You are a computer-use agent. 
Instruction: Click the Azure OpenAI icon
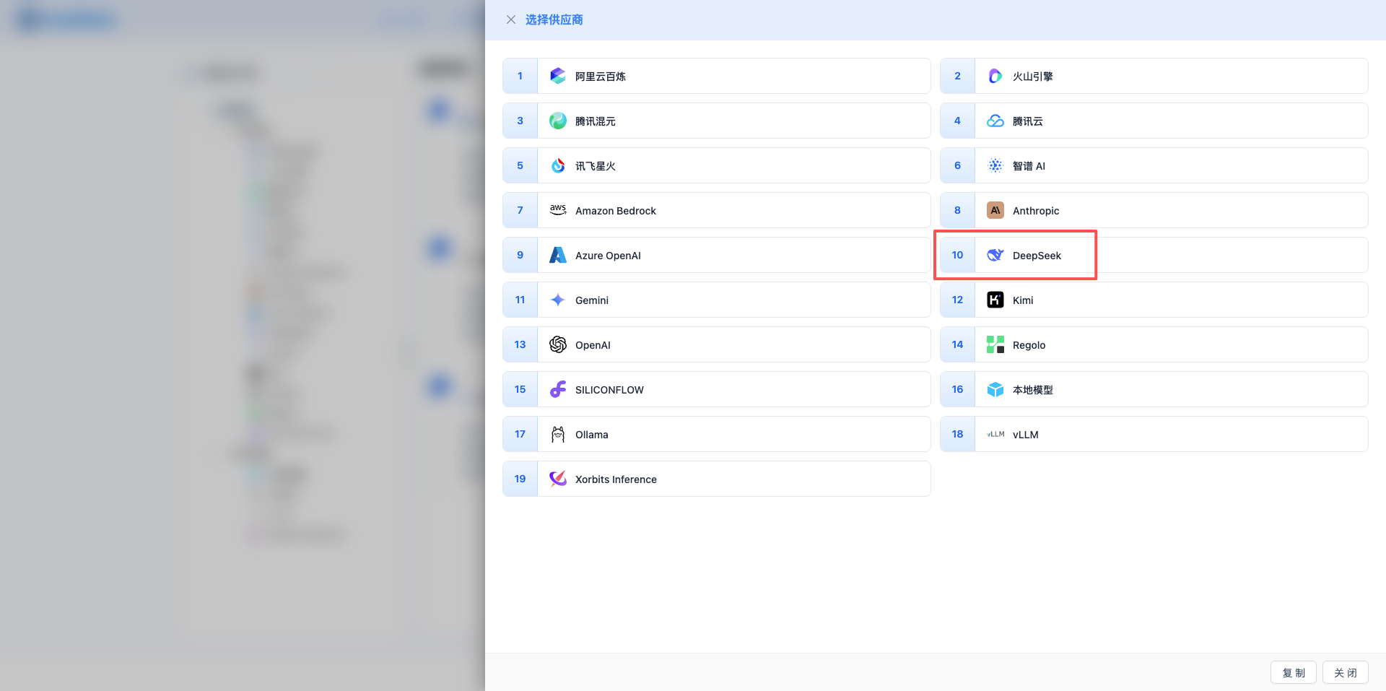click(x=557, y=255)
